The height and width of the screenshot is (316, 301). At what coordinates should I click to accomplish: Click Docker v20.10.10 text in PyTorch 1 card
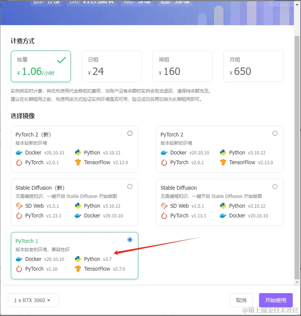tap(45, 259)
